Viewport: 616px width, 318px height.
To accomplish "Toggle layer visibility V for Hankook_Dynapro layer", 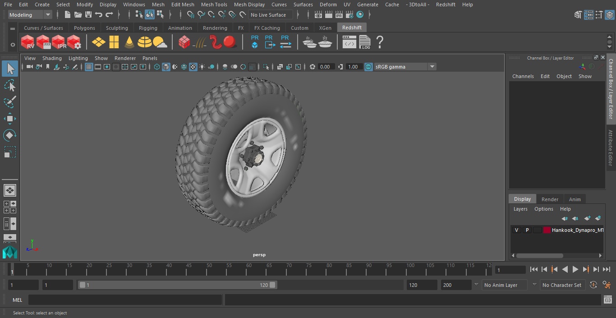I will (516, 230).
